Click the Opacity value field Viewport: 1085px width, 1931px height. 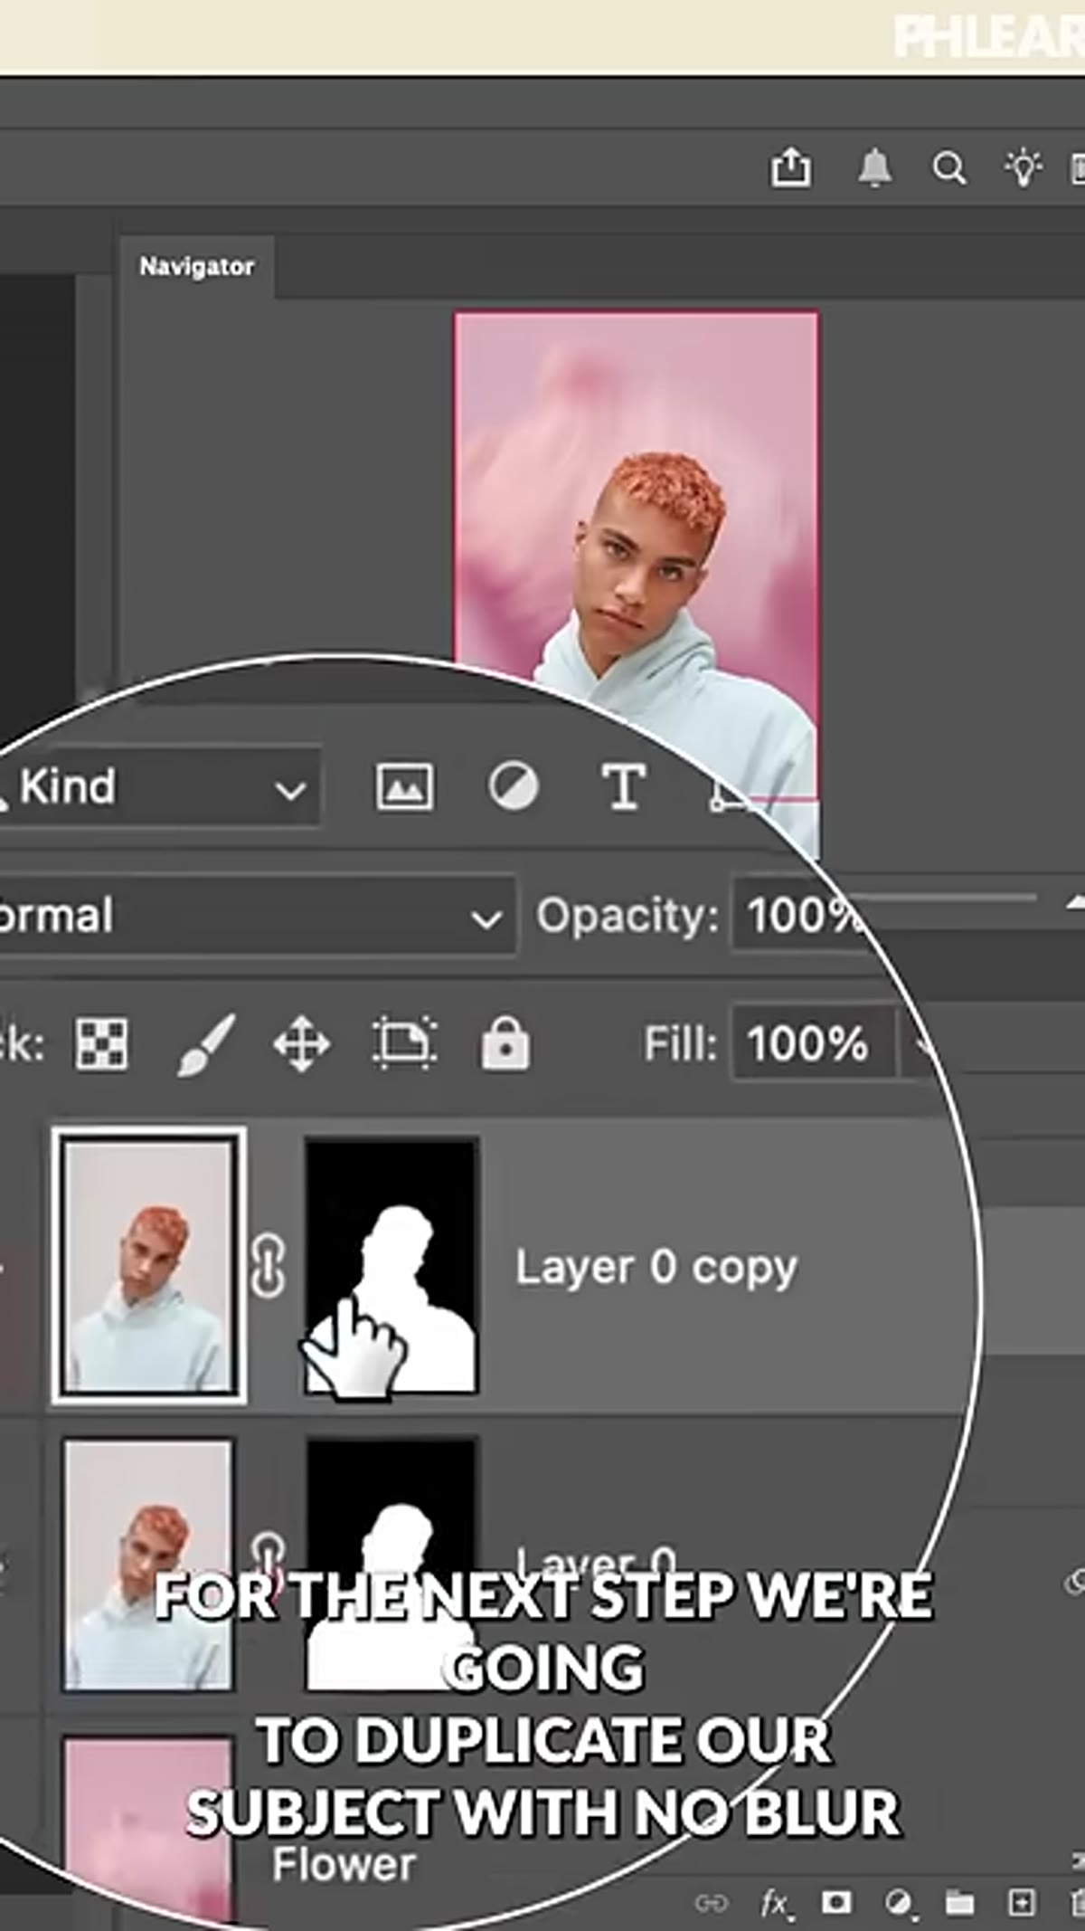[x=800, y=916]
